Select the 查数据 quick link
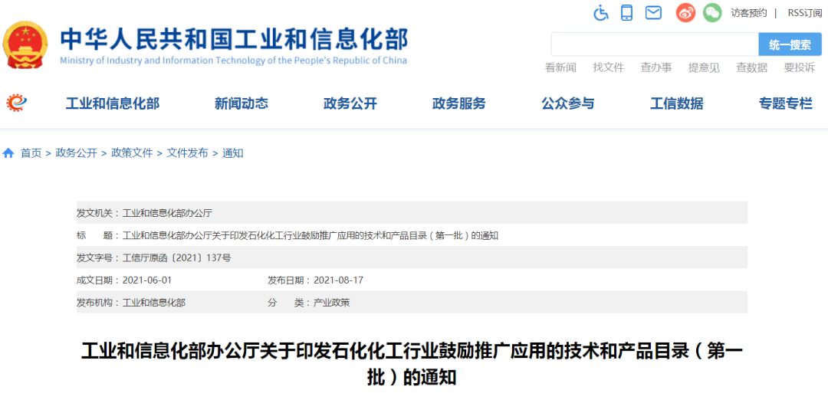Image resolution: width=828 pixels, height=413 pixels. pos(751,67)
